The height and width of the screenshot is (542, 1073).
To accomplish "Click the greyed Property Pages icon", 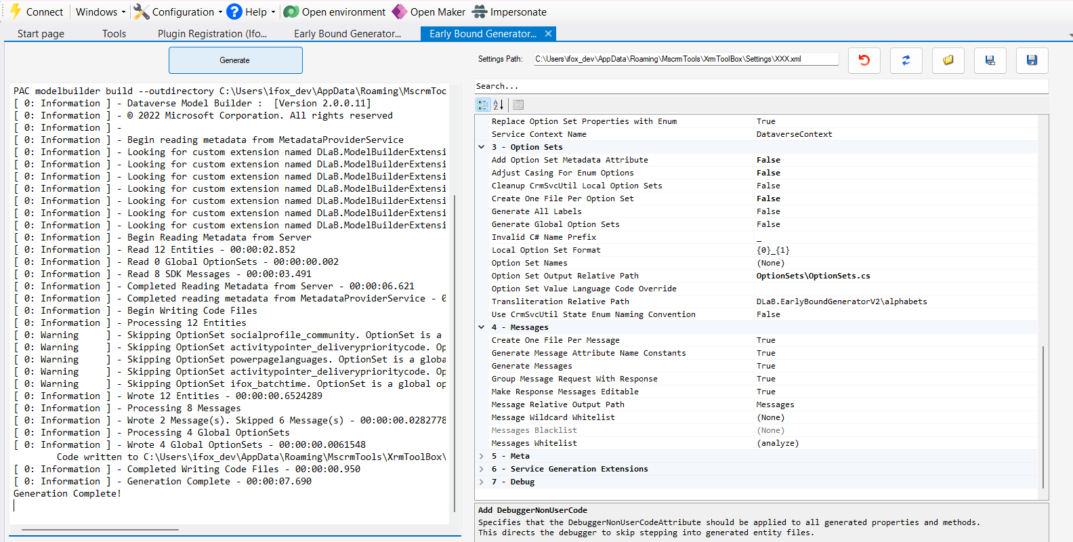I will pos(518,104).
